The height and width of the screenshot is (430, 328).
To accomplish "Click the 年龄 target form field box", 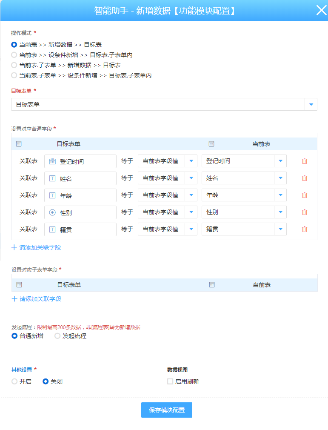I will [80, 195].
